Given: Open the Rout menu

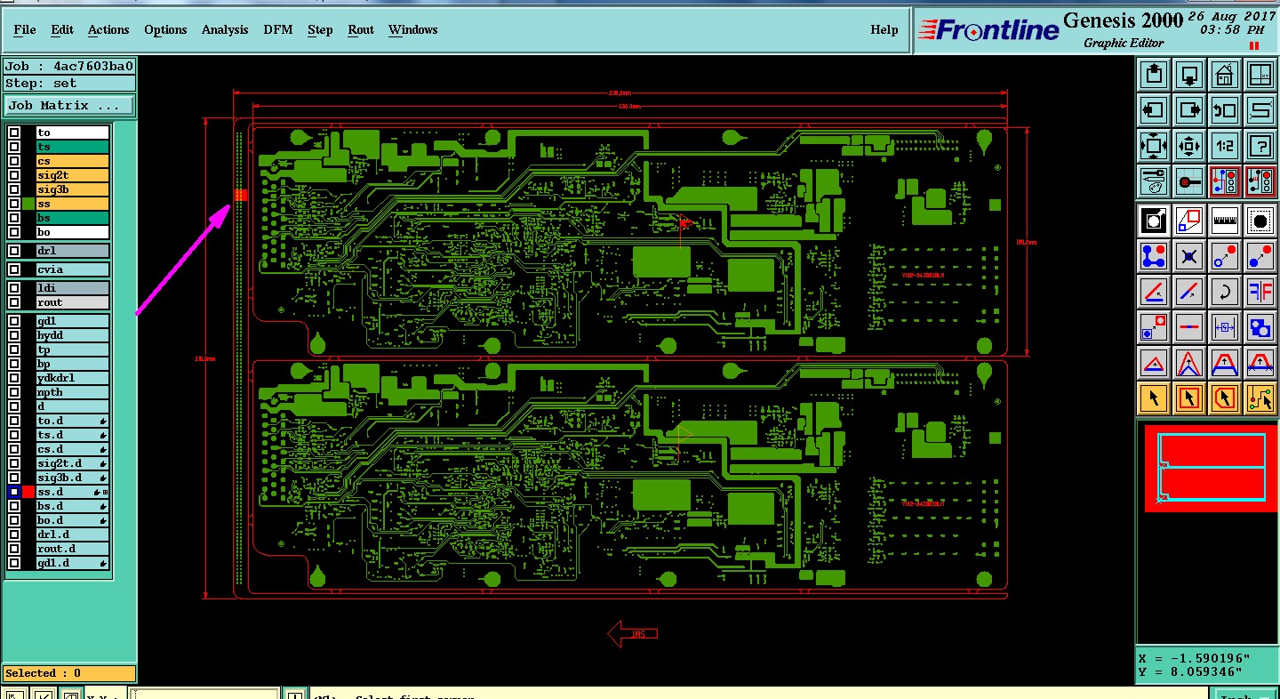Looking at the screenshot, I should click(x=361, y=29).
